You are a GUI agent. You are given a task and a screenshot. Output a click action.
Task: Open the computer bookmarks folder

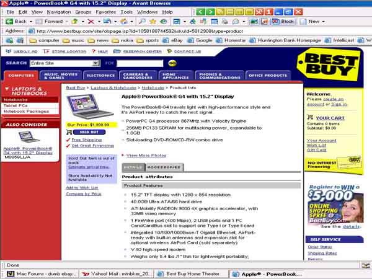point(44,40)
